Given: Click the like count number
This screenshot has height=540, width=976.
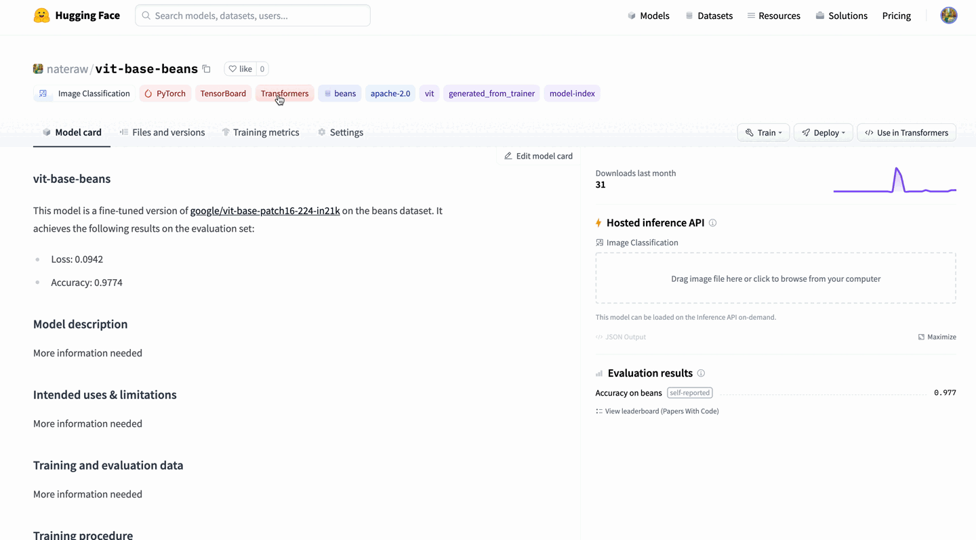Looking at the screenshot, I should (262, 69).
